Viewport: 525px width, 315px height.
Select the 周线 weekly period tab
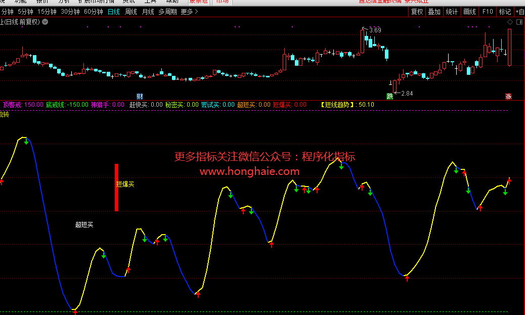131,12
